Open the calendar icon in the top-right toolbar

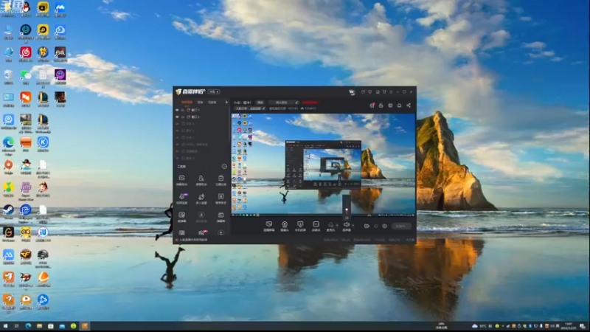point(390,106)
